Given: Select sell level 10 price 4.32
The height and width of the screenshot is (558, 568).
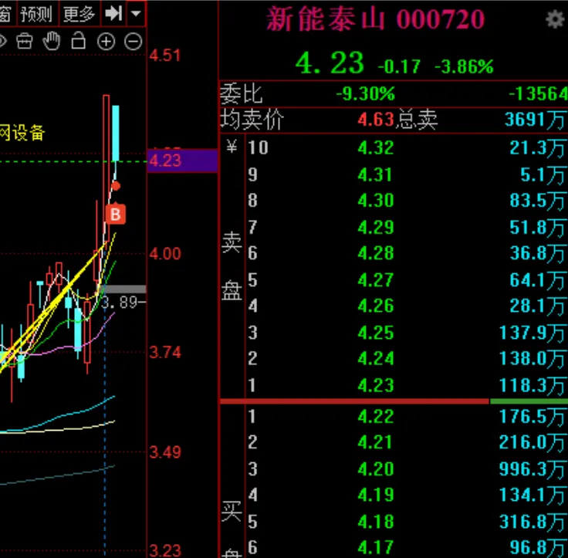Looking at the screenshot, I should click(x=375, y=147).
